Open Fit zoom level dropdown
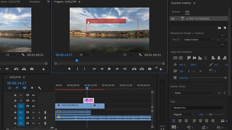 coord(86,55)
